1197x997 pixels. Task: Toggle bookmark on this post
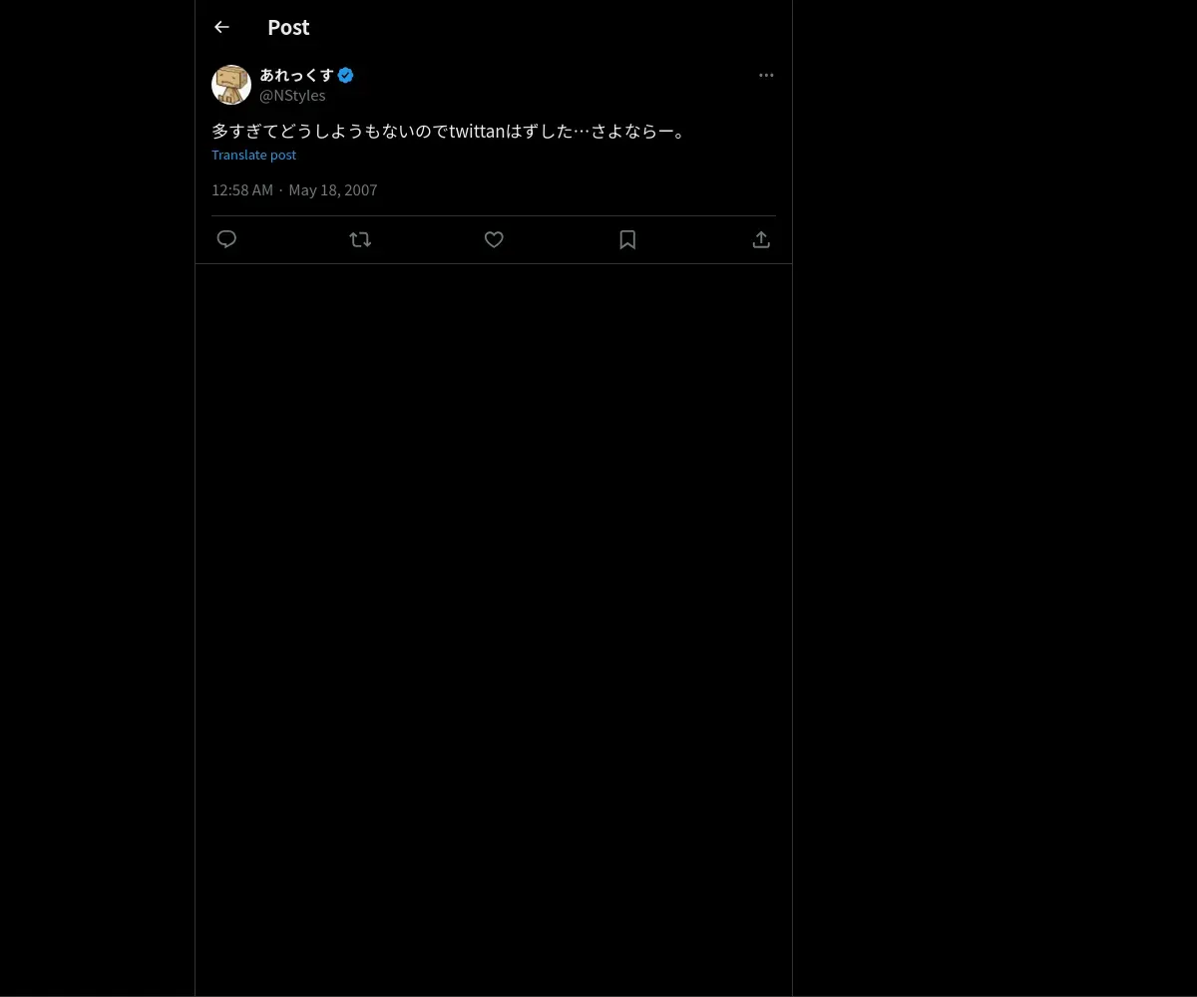(x=627, y=239)
